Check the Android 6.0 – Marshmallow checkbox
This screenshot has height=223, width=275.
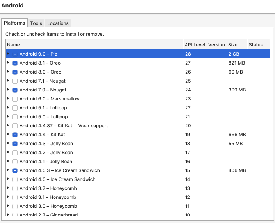[15, 99]
